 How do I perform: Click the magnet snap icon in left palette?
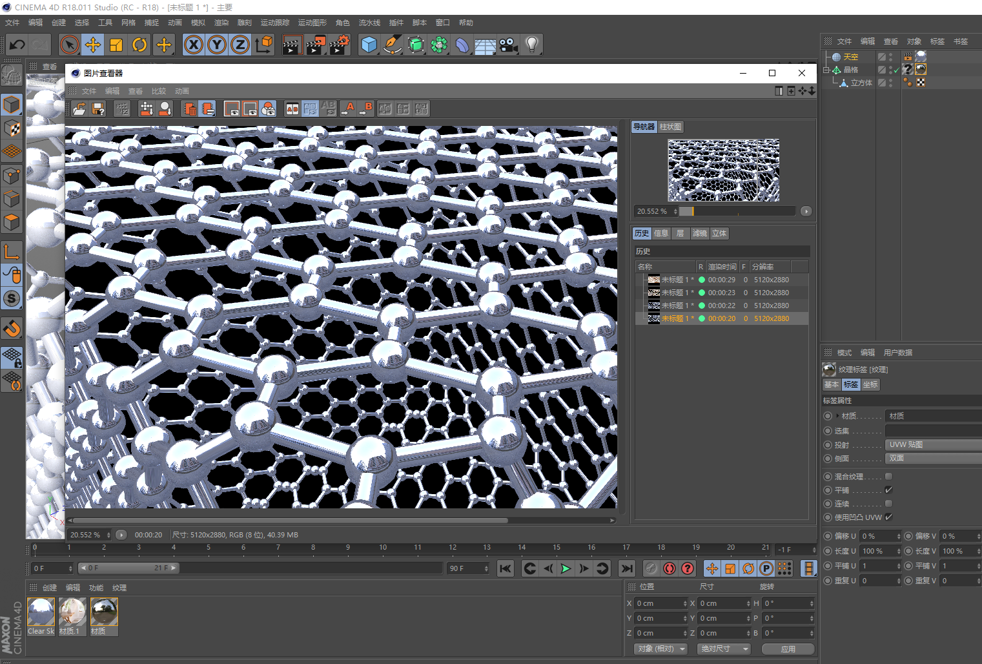coord(12,329)
